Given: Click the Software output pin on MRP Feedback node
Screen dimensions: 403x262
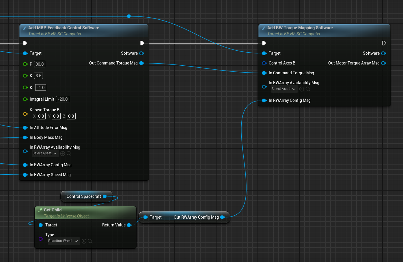Looking at the screenshot, I should tap(141, 53).
